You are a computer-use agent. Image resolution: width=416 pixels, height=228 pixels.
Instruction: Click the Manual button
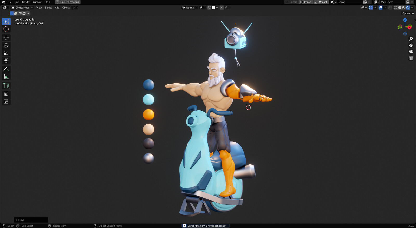[x=321, y=2]
